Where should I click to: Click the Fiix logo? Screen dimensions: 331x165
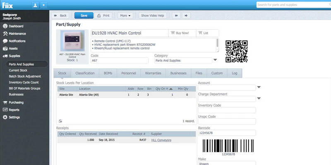tap(7, 5)
